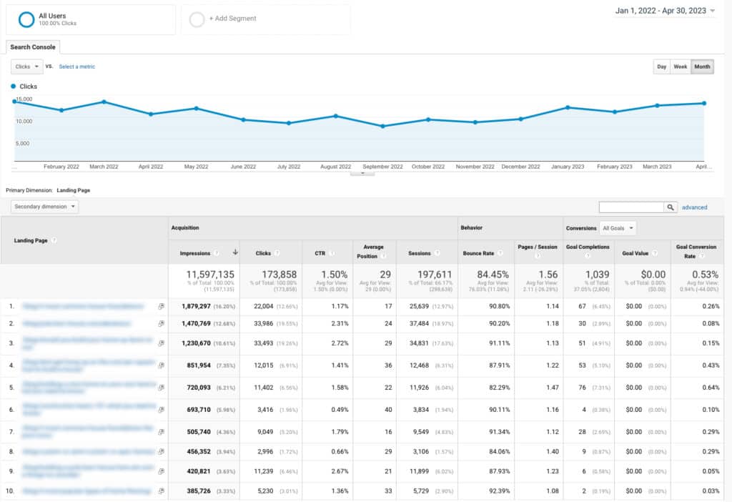Click the 0.64% goal conversion rate cell
Screen dimensions: 732x502
coord(711,388)
